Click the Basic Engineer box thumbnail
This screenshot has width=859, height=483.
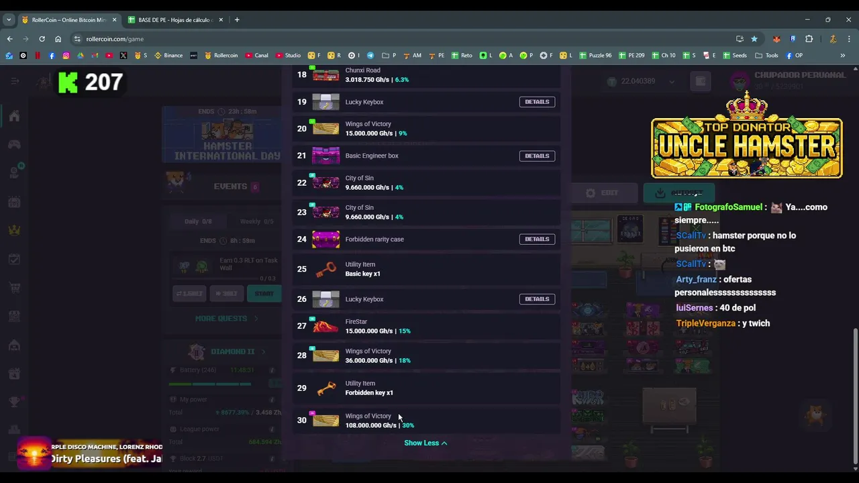pos(325,156)
